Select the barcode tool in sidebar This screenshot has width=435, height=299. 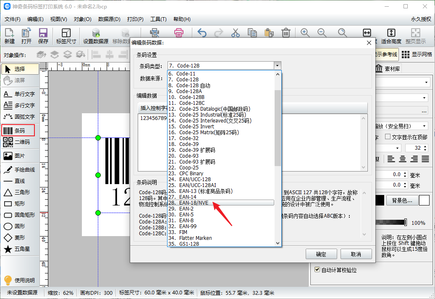click(21, 130)
